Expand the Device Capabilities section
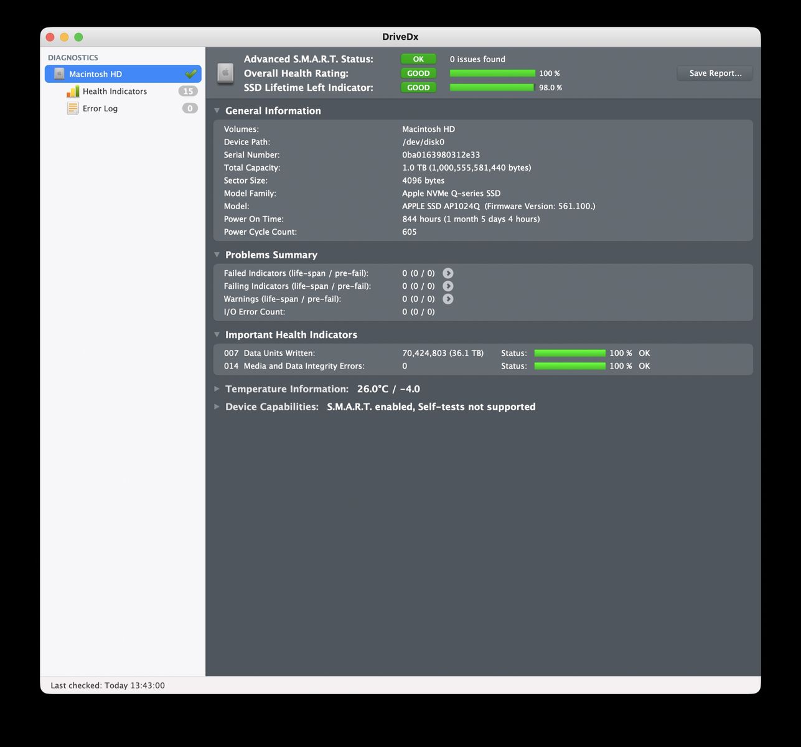This screenshot has height=747, width=801. [217, 406]
